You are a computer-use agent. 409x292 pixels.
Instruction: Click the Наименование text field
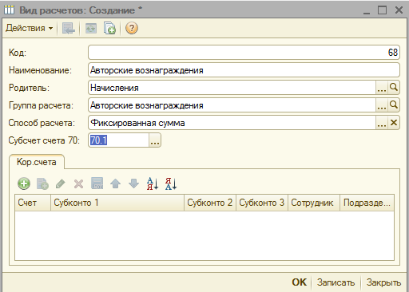244,70
